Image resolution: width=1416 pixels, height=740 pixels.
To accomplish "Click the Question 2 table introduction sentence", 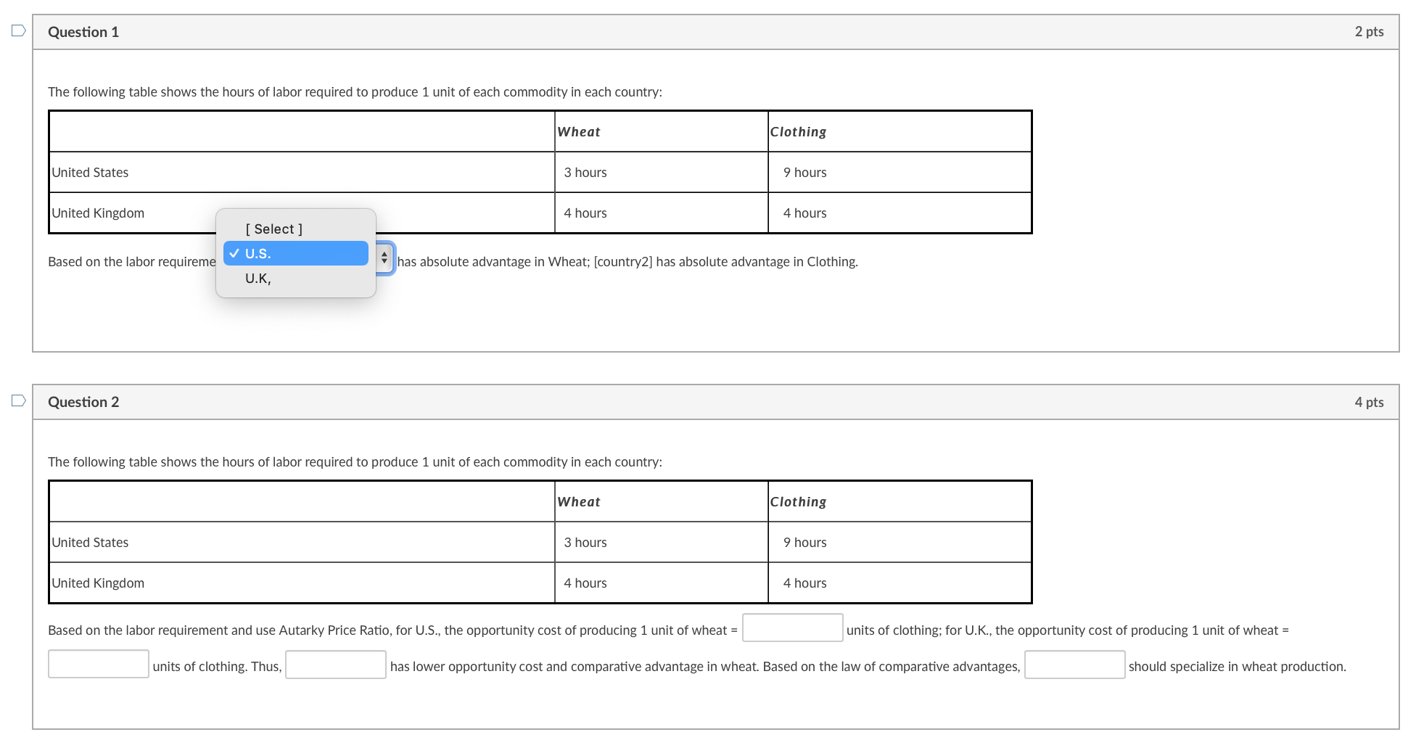I will (x=355, y=462).
